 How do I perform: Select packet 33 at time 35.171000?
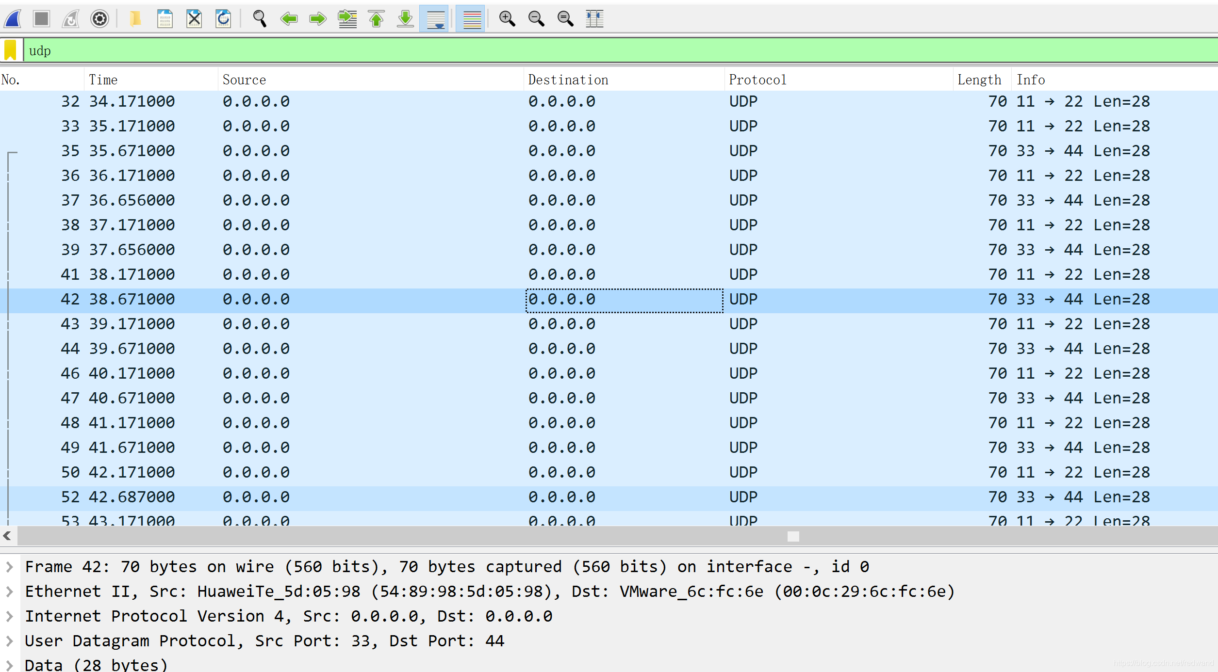[609, 126]
